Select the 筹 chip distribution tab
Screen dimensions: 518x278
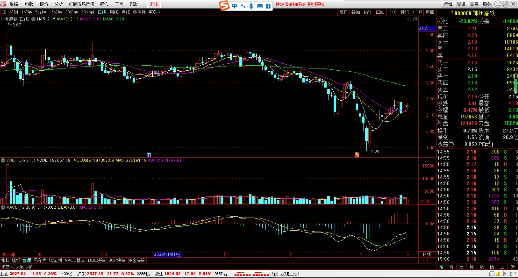513,267
